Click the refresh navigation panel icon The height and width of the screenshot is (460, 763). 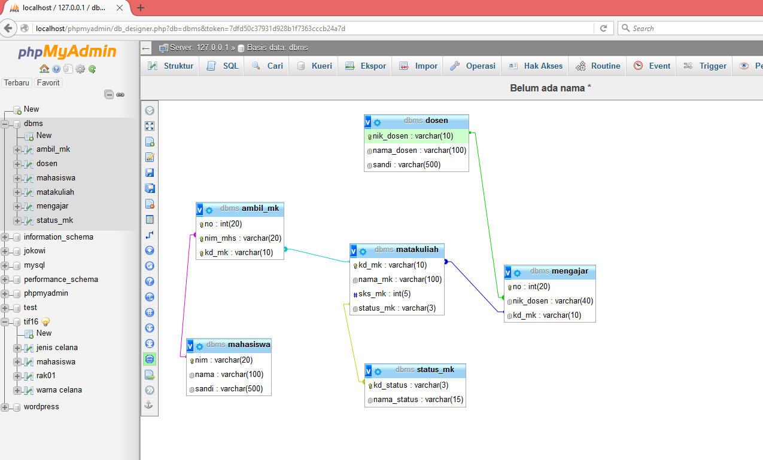(x=93, y=69)
